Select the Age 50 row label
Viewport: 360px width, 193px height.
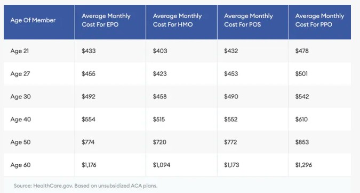coord(20,142)
